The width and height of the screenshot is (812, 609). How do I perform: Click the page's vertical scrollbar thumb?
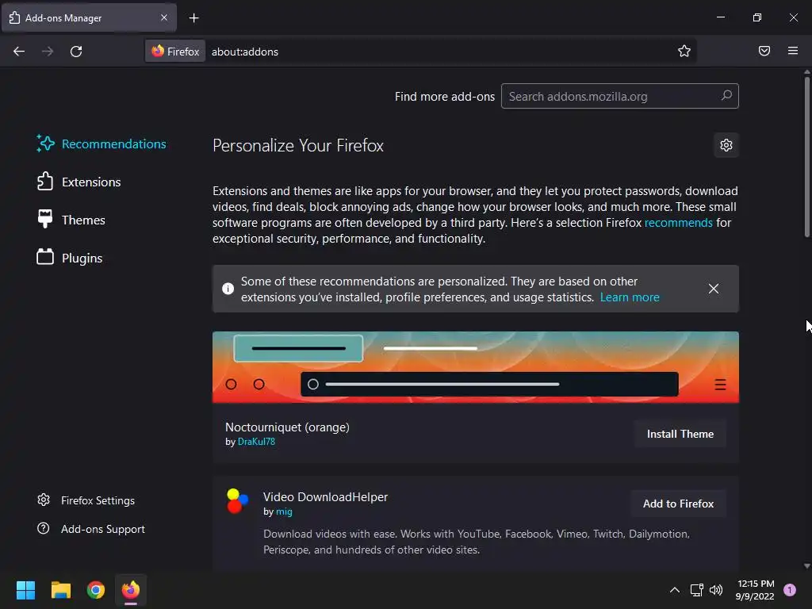pyautogui.click(x=806, y=157)
